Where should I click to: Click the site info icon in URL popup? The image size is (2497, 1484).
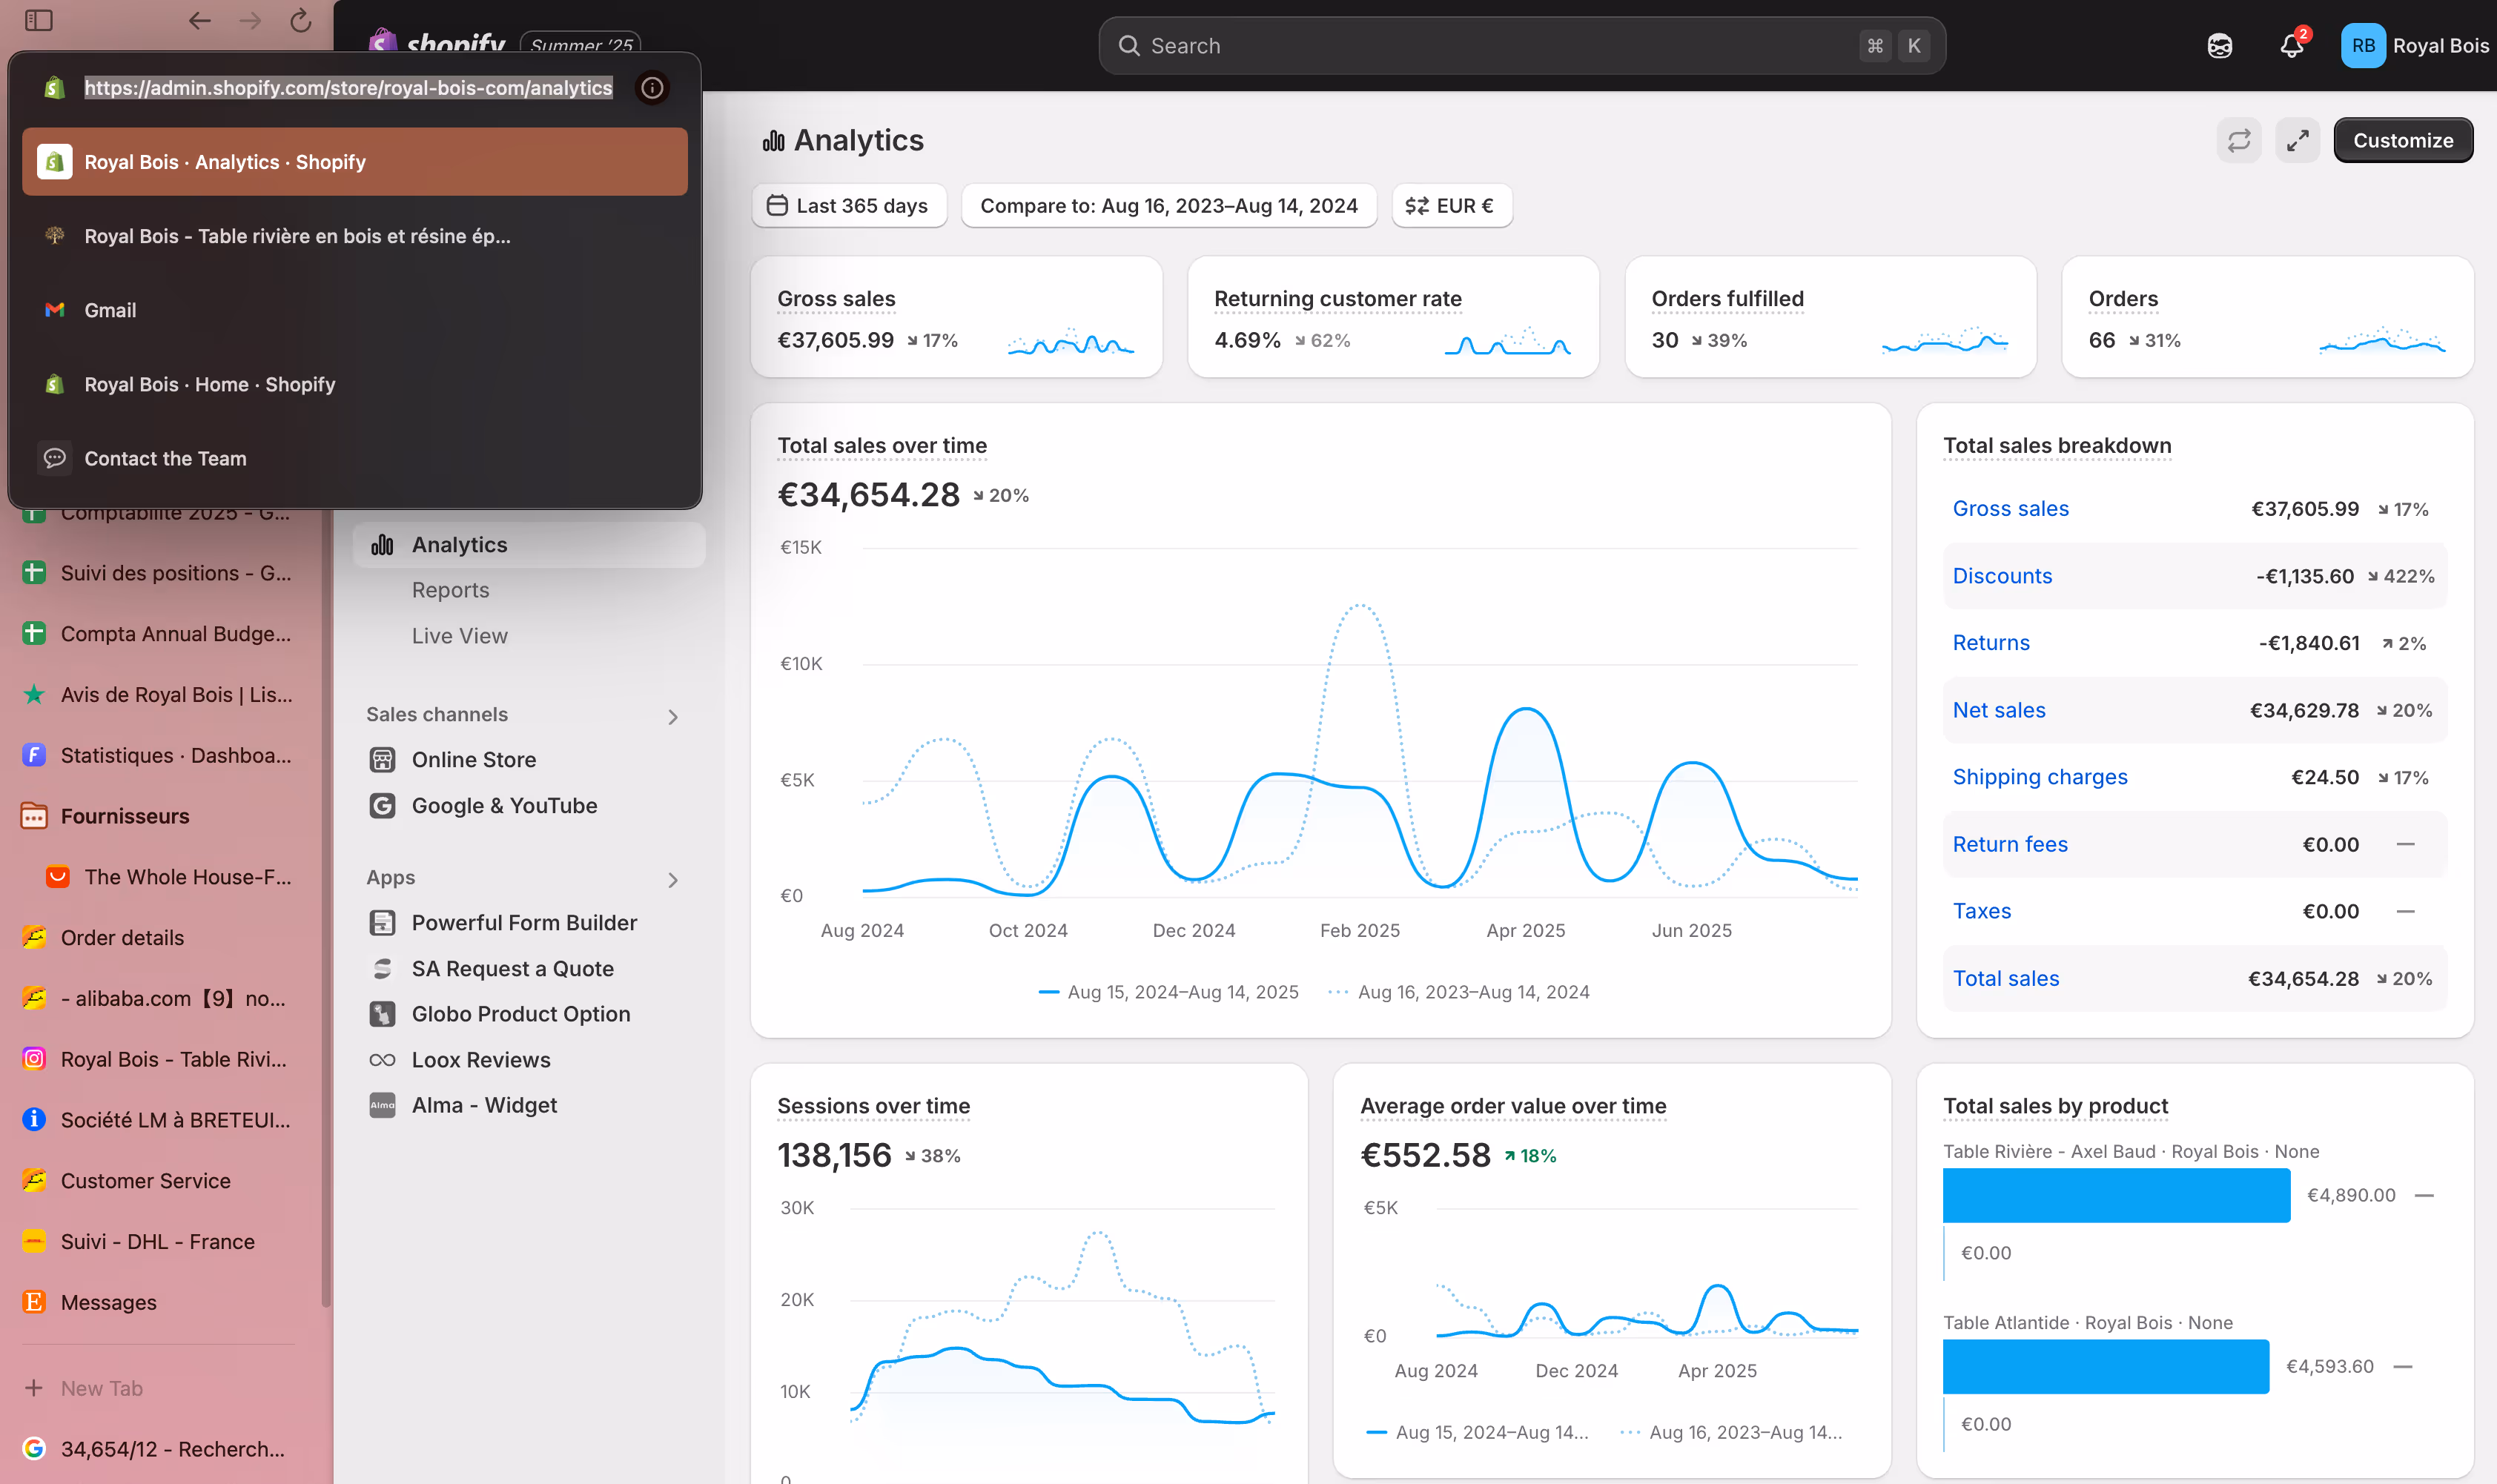[652, 88]
